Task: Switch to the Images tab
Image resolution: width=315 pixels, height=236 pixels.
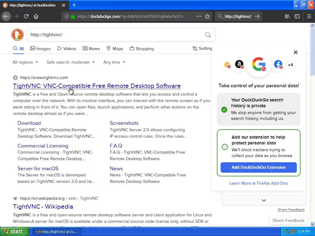Action: tap(40, 49)
